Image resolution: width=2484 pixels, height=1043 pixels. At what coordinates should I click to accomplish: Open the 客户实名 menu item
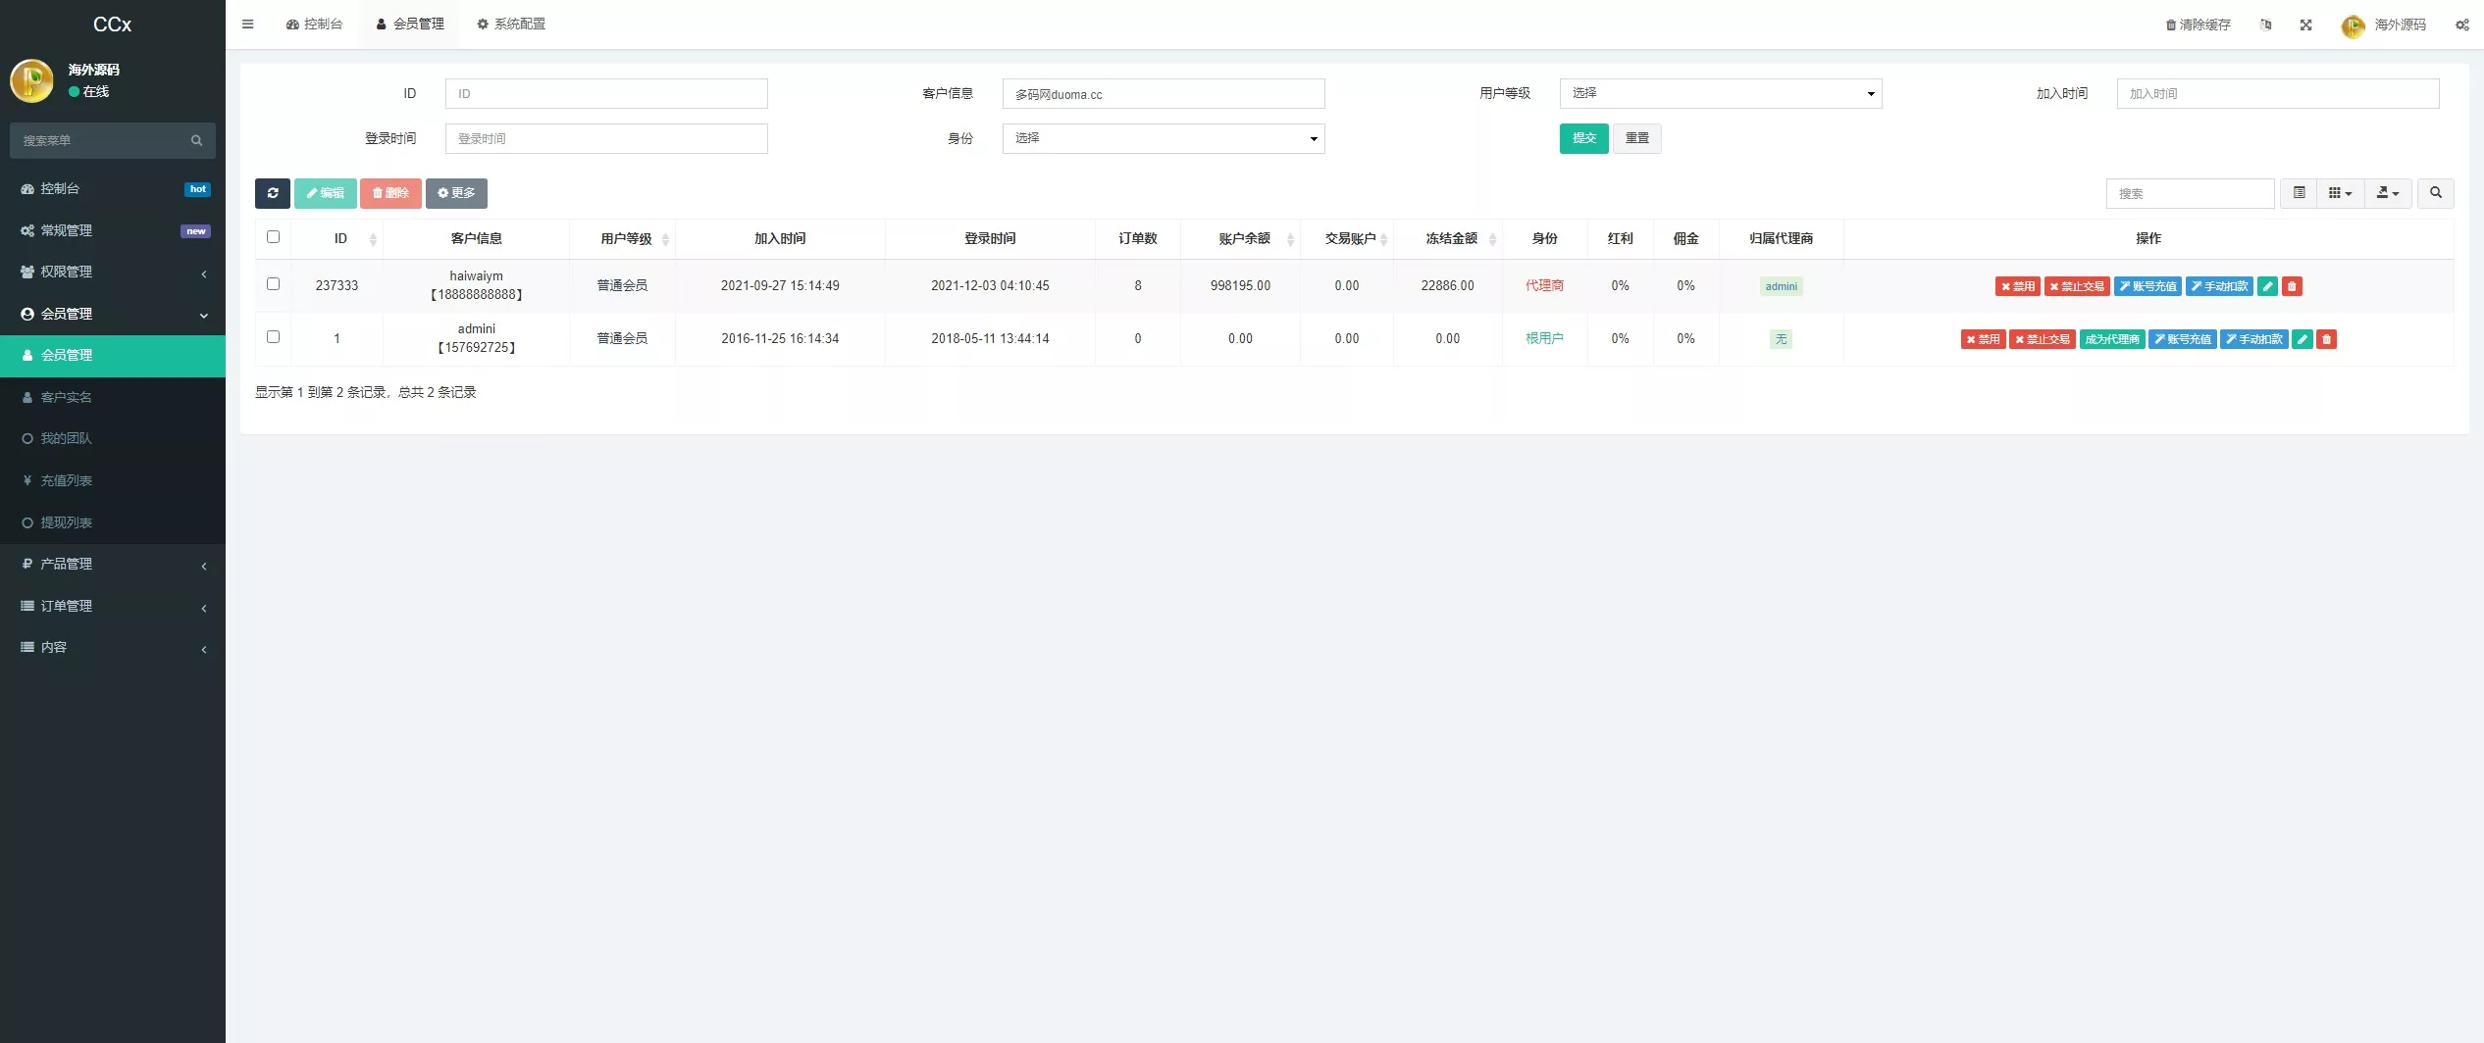click(69, 397)
